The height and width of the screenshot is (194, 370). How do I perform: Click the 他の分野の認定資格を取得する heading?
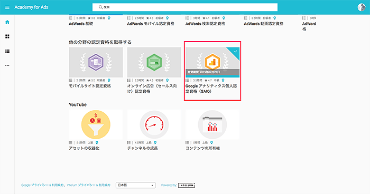coord(100,42)
